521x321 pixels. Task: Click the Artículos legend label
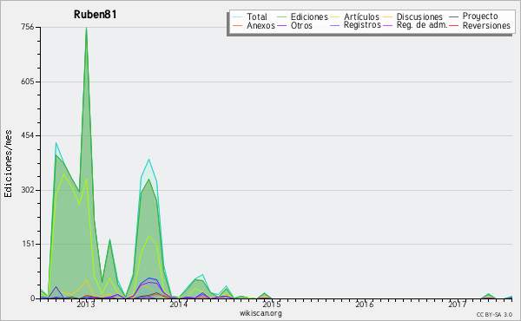pyautogui.click(x=361, y=16)
